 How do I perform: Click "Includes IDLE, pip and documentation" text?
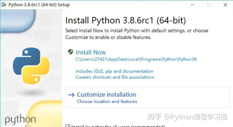(114, 71)
